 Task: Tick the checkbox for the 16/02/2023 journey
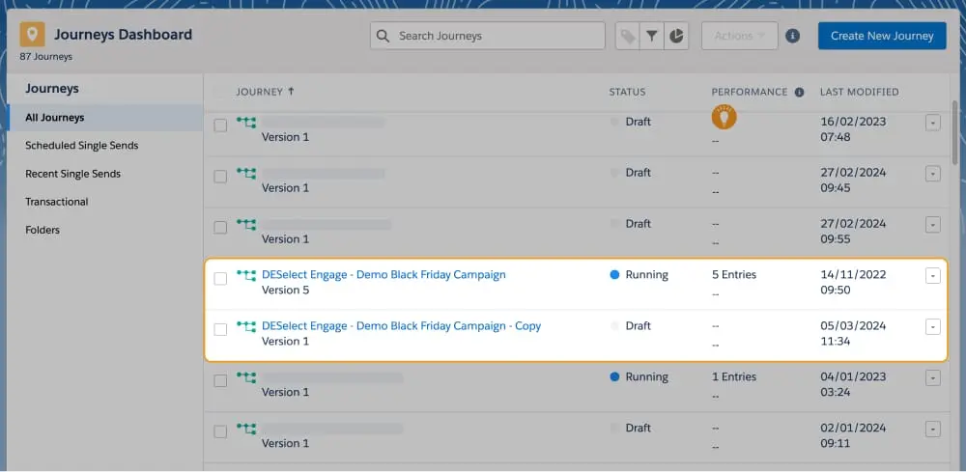(x=220, y=125)
